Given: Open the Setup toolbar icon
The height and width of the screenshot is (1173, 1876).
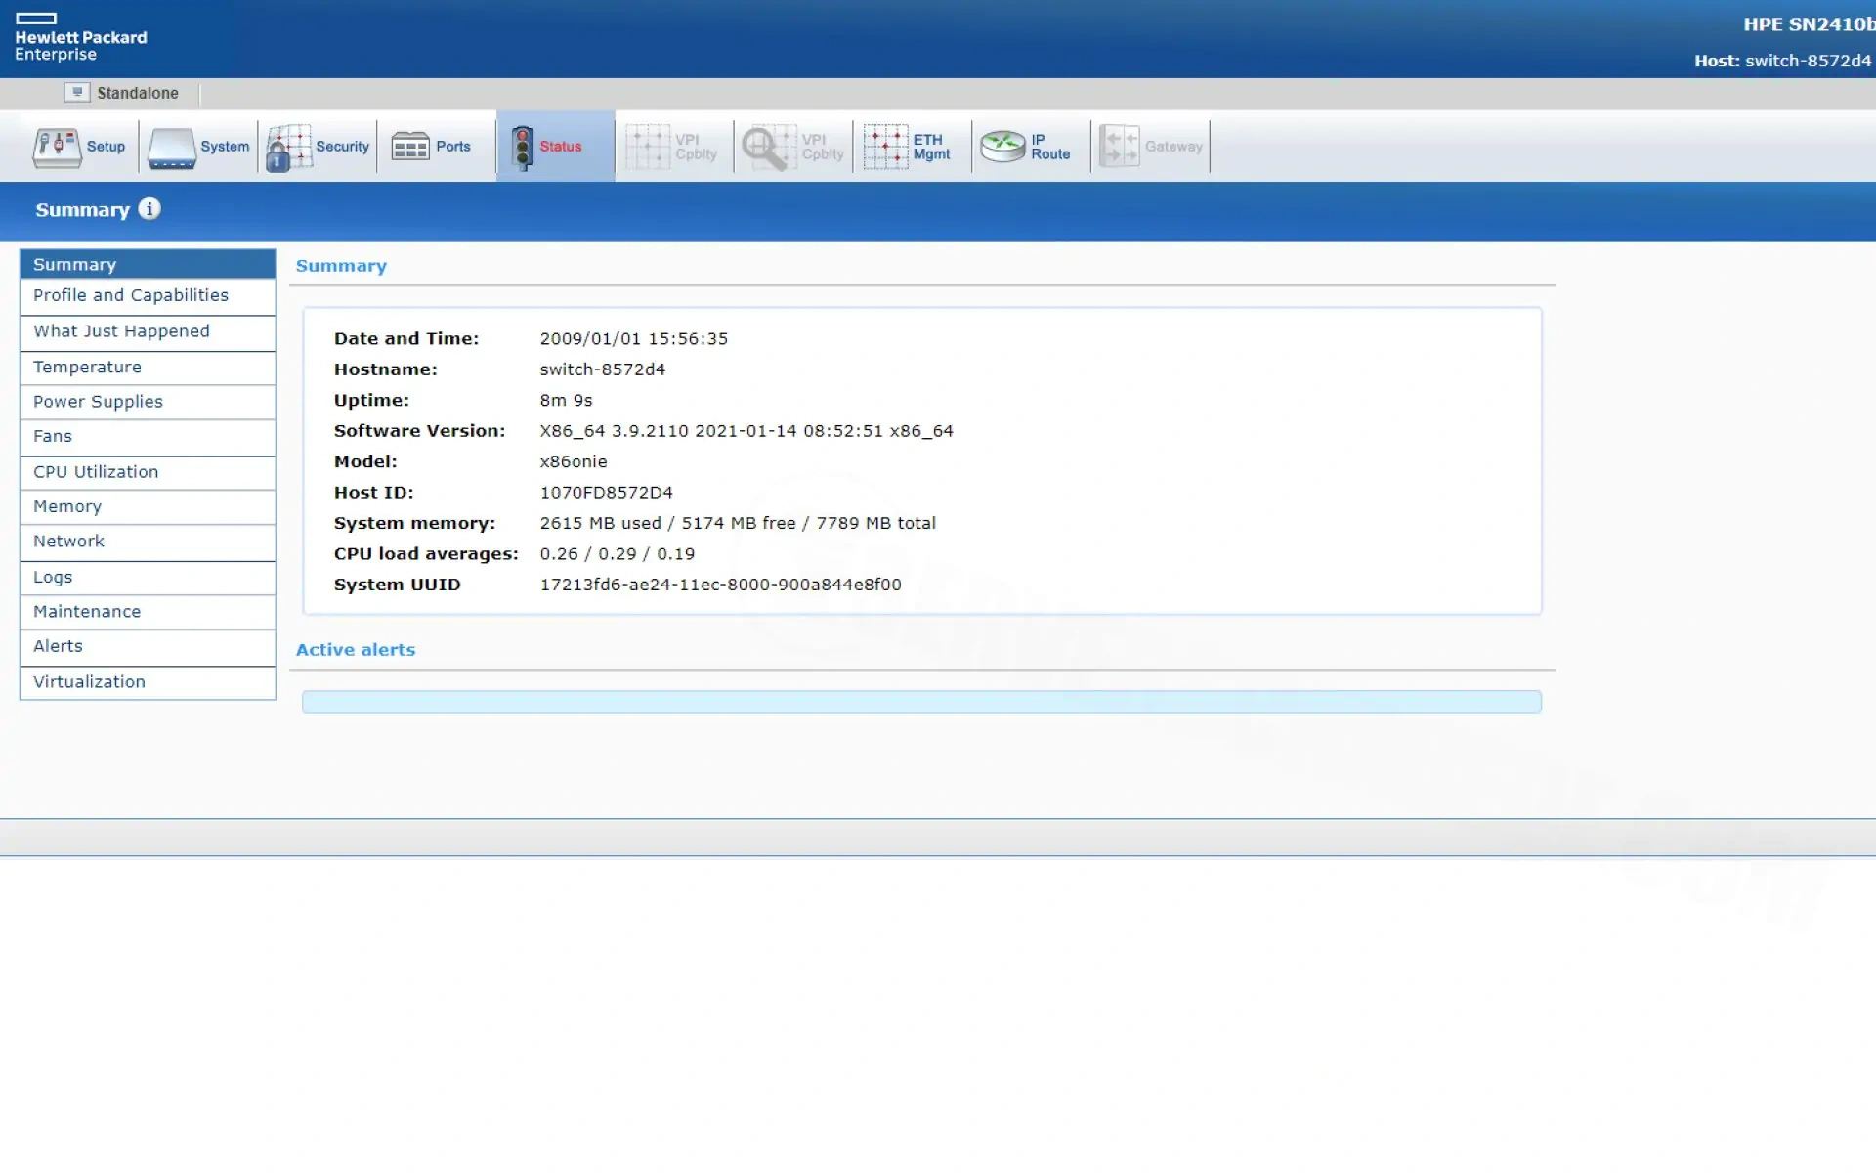Looking at the screenshot, I should tap(58, 148).
